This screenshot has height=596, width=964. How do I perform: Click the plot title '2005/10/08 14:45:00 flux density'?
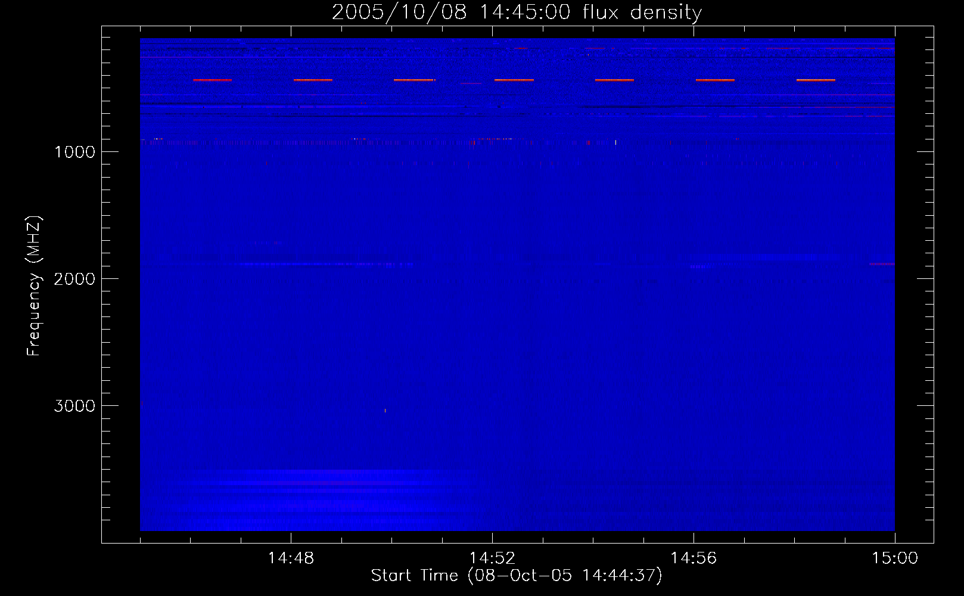point(517,12)
